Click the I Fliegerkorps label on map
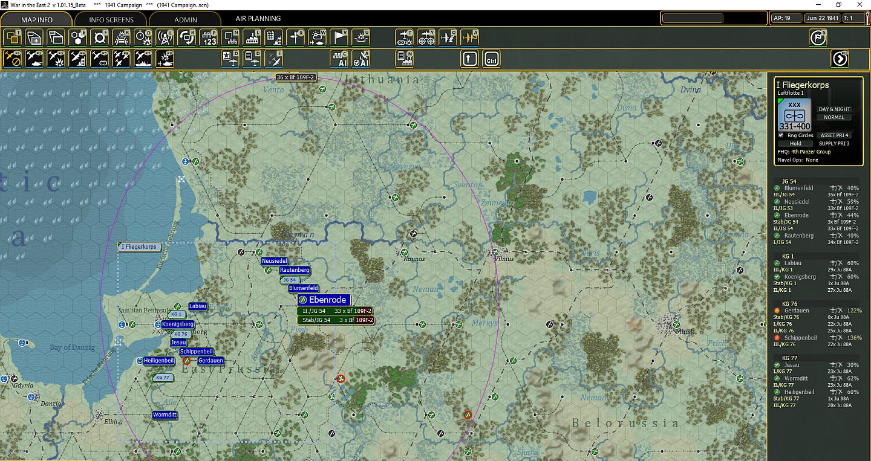871x461 pixels. 139,247
